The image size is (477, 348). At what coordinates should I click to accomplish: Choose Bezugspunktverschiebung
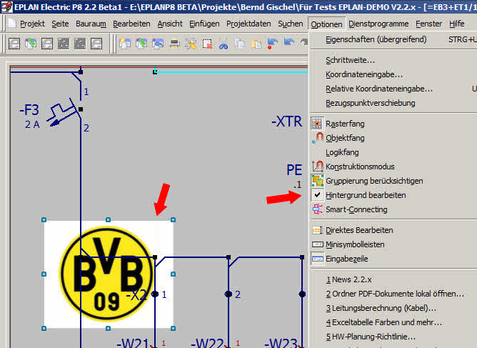coord(370,103)
